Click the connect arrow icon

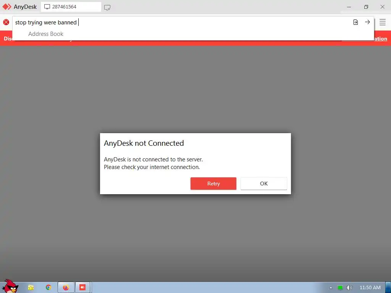click(x=367, y=22)
